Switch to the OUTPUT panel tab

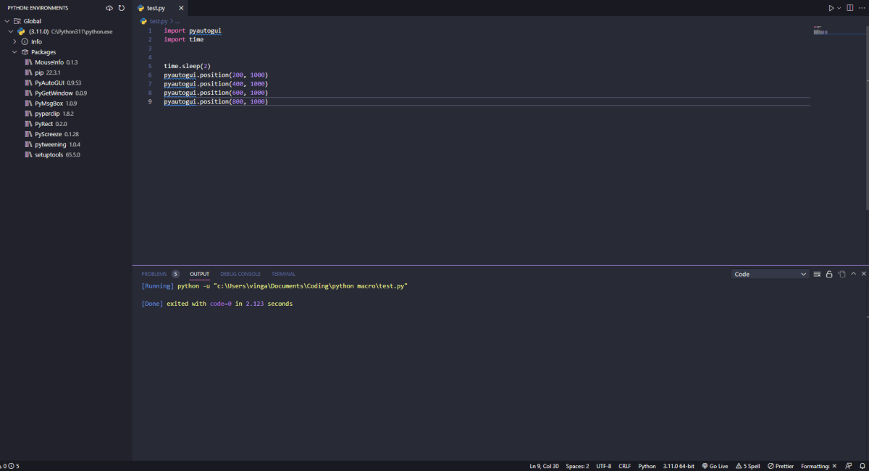(x=199, y=274)
